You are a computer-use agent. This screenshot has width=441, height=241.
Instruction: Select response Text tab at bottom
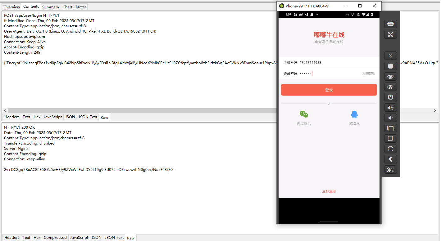(x=26, y=238)
